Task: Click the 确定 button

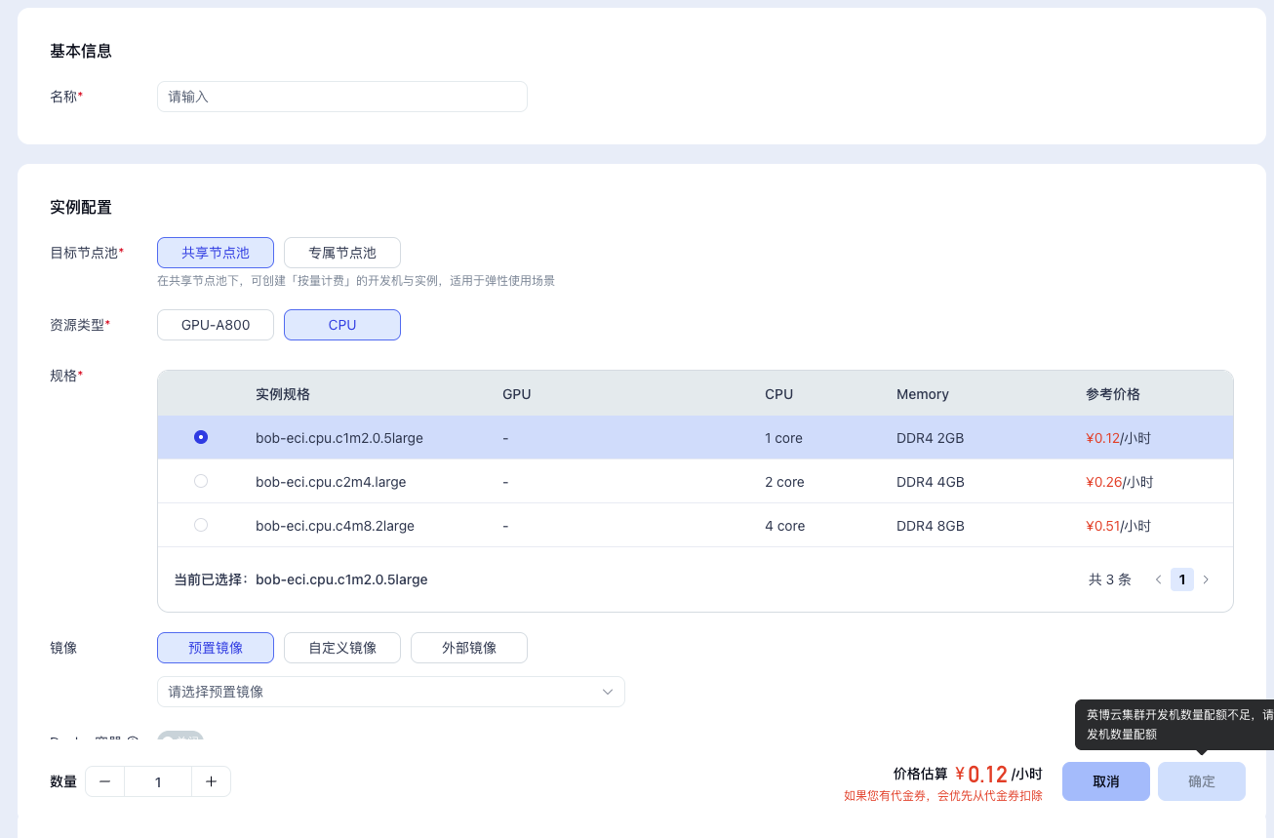Action: [1201, 781]
